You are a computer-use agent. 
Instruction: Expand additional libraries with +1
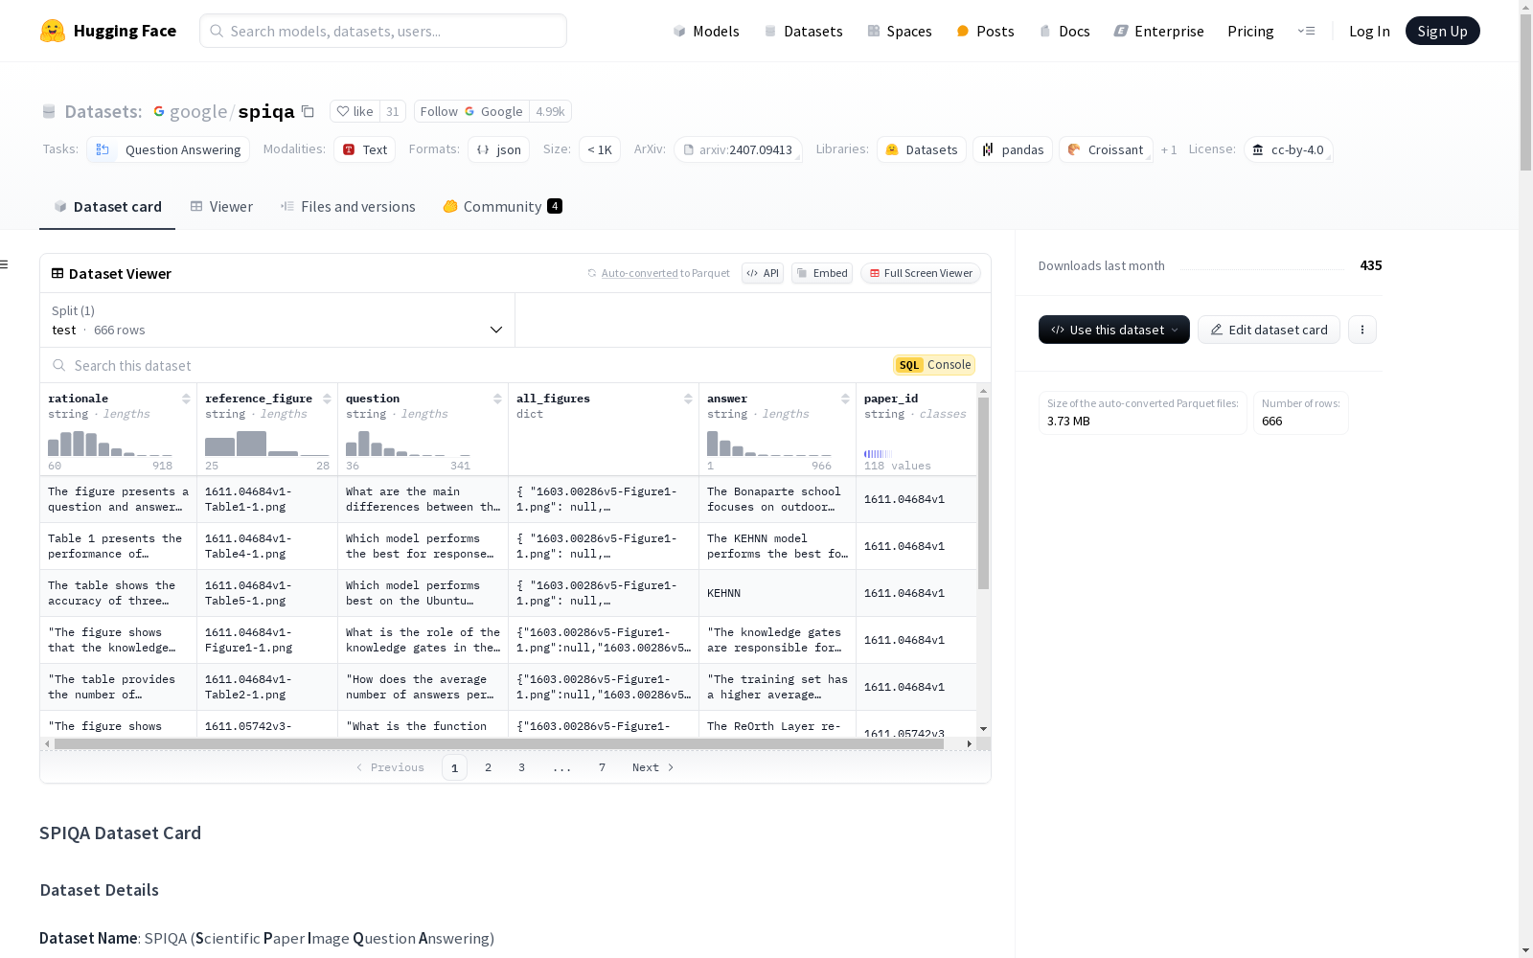tap(1169, 149)
